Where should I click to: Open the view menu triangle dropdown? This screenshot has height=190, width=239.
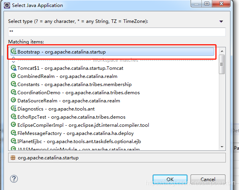tap(221, 21)
